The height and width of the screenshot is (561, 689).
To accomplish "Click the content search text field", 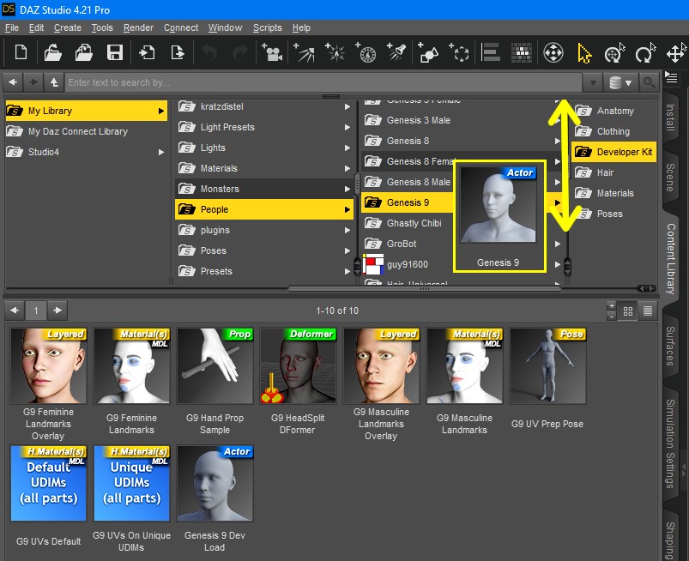I will pyautogui.click(x=323, y=82).
